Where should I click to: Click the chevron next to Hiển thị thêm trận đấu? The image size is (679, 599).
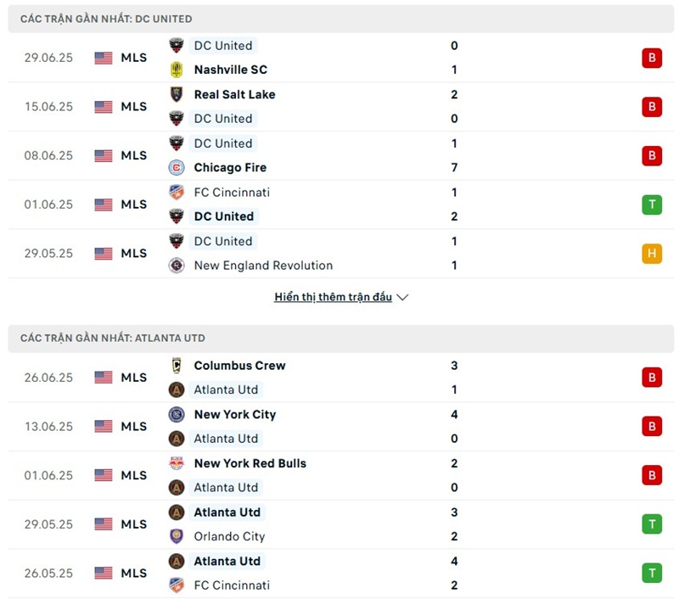click(x=402, y=297)
